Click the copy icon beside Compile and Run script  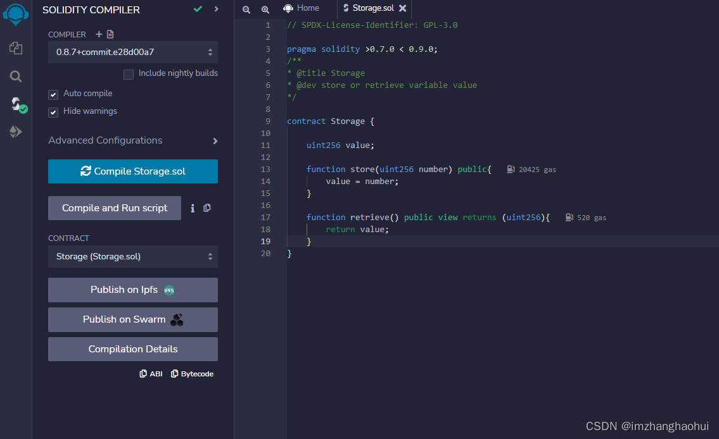[207, 208]
